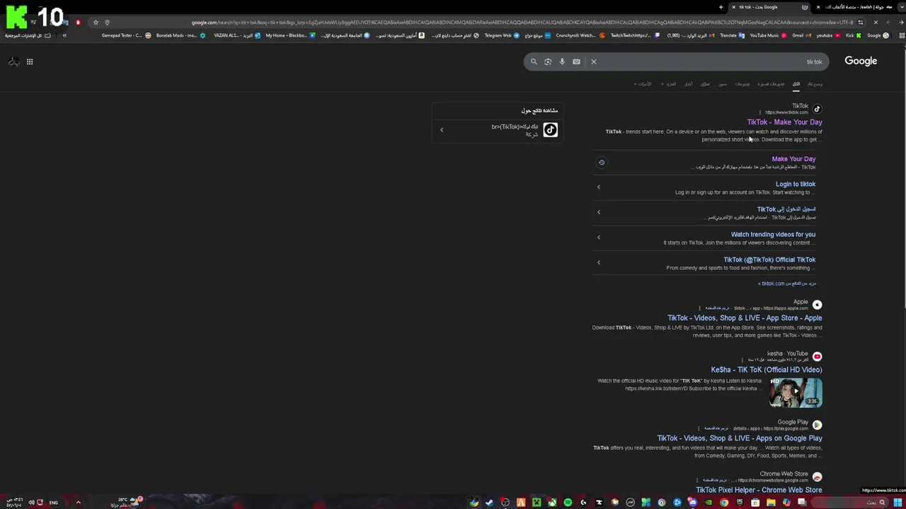
Task: Open Bonelab Mods bookmark
Action: pyautogui.click(x=181, y=35)
